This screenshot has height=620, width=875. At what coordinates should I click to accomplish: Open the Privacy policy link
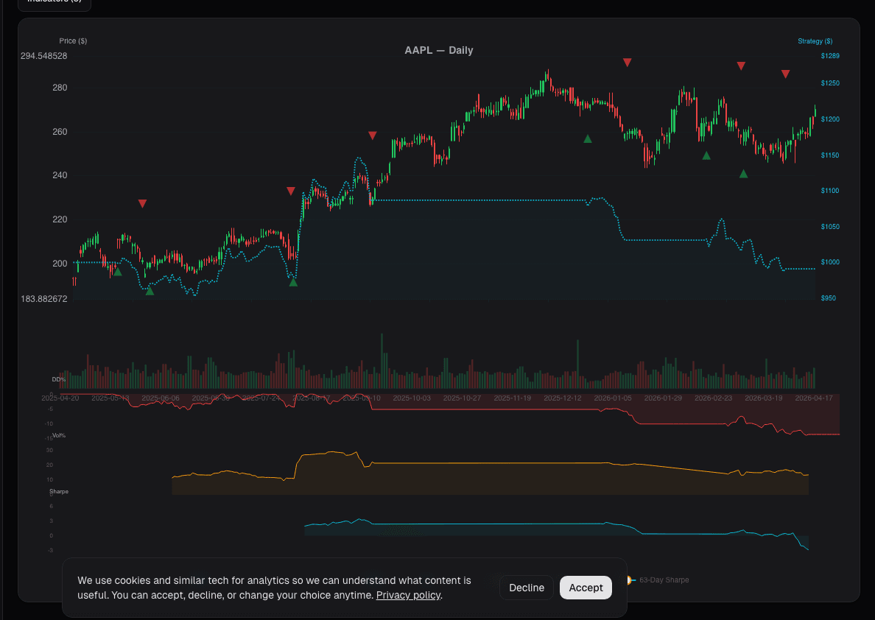pos(408,595)
